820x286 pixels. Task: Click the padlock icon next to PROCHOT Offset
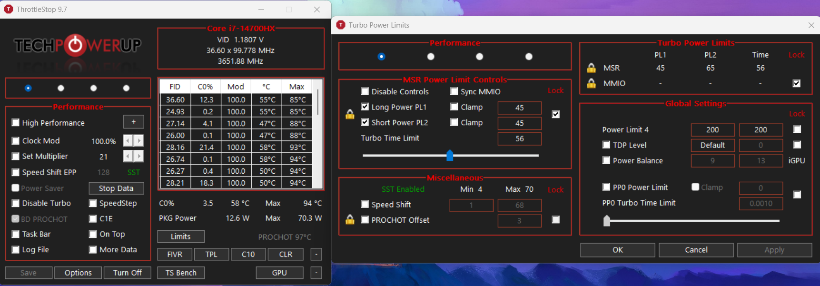[x=350, y=219]
